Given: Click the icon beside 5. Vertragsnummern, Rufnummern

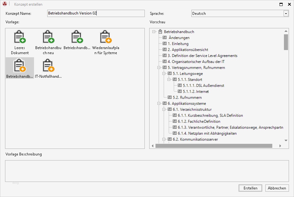Looking at the screenshot, I should [165, 67].
